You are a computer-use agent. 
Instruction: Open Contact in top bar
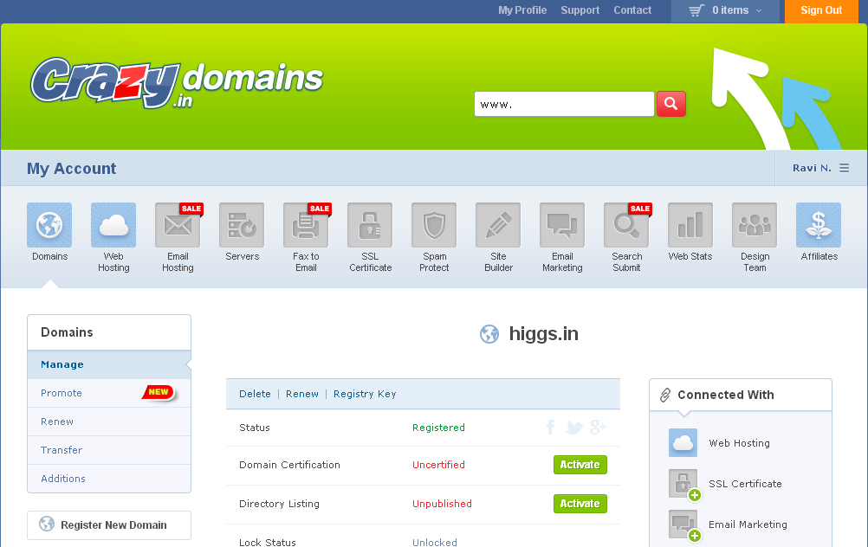tap(632, 10)
